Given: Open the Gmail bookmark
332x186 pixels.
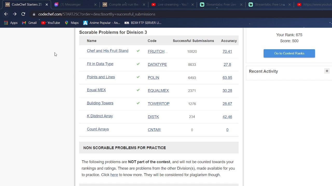Looking at the screenshot, I should point(29,23).
